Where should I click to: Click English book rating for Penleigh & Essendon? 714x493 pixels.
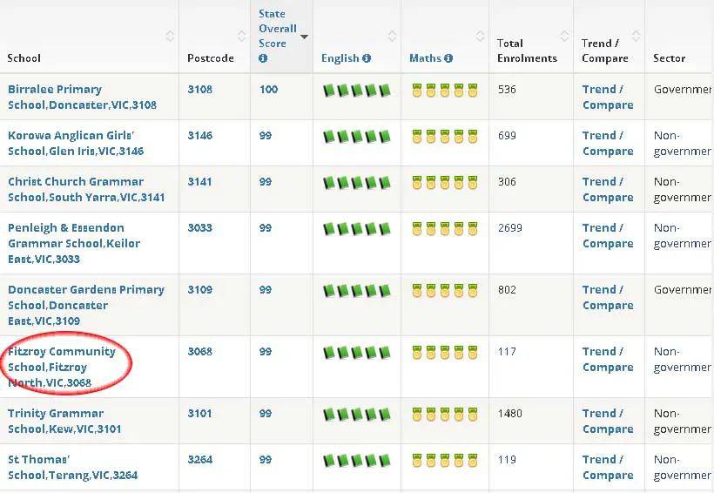point(357,229)
